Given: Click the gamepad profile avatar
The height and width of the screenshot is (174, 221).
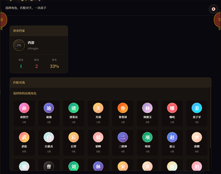Looking at the screenshot, I should pyautogui.click(x=19, y=45).
